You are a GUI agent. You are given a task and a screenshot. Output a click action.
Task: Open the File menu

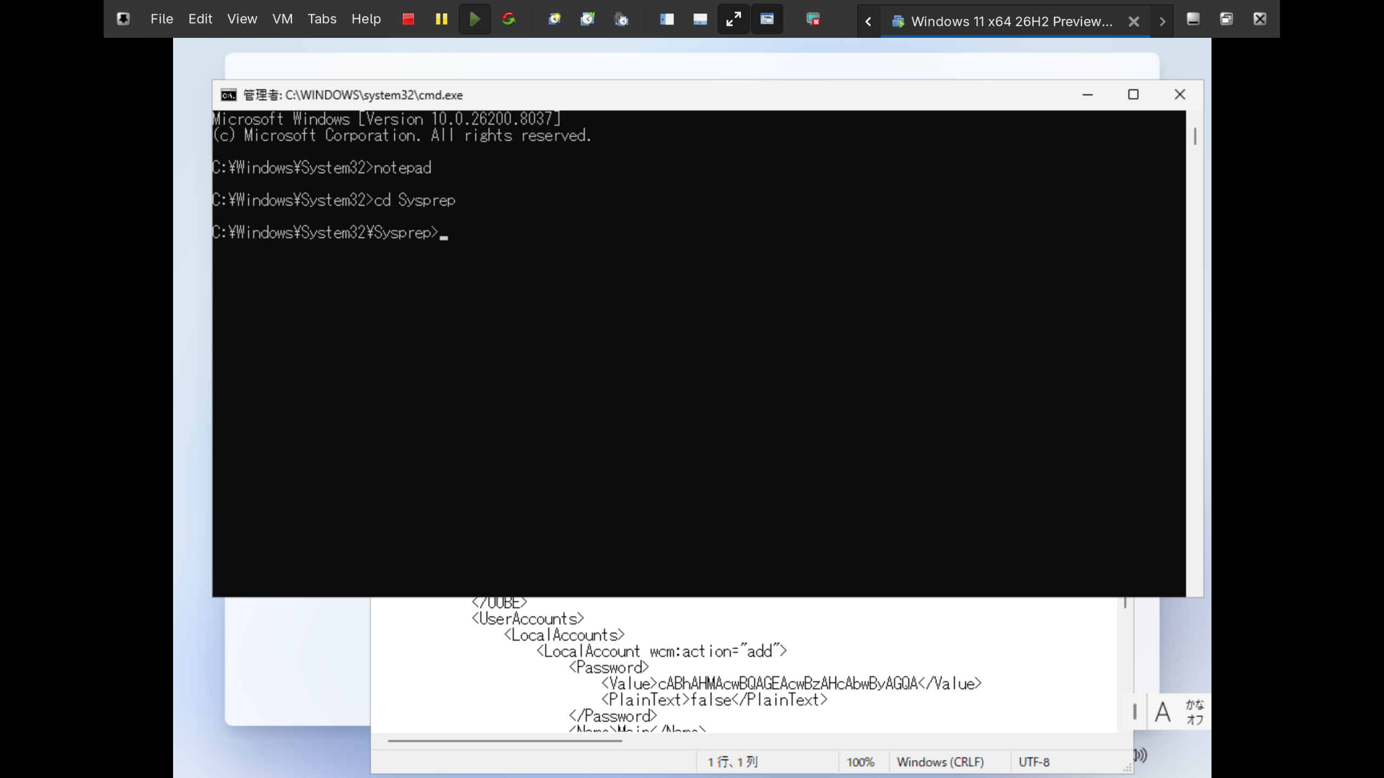(x=162, y=19)
